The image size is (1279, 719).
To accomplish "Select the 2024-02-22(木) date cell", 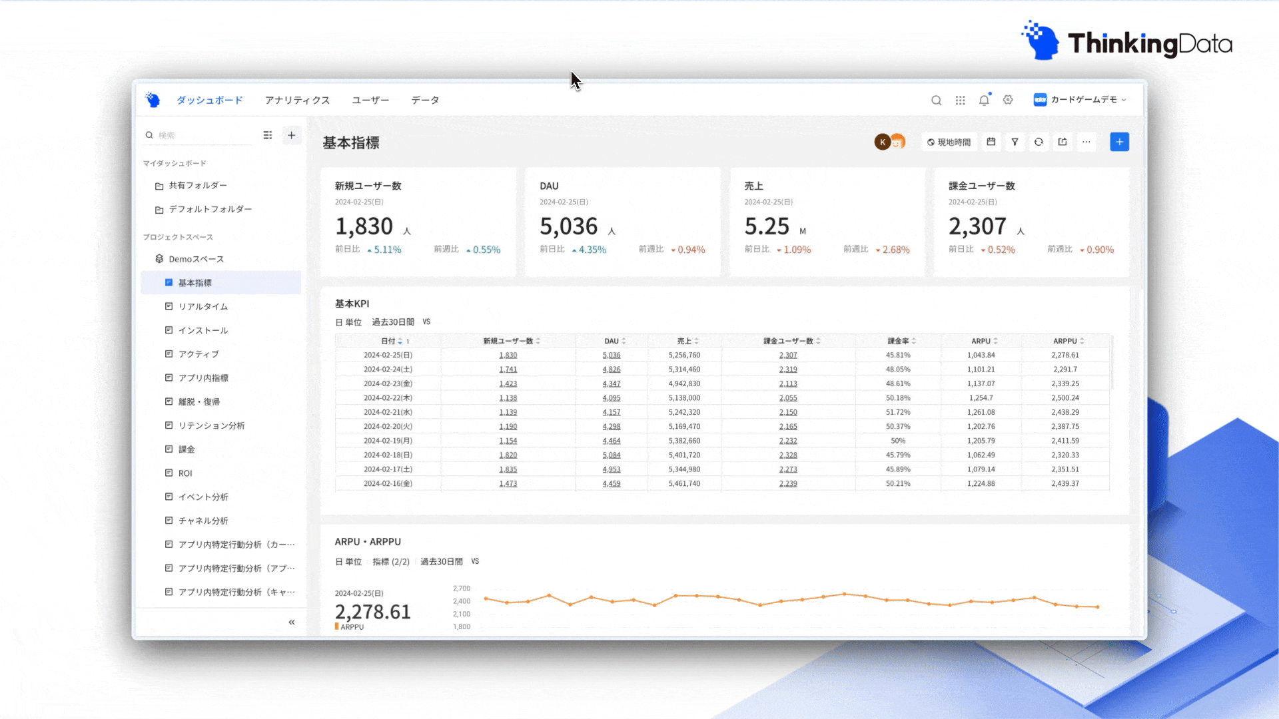I will click(x=388, y=398).
